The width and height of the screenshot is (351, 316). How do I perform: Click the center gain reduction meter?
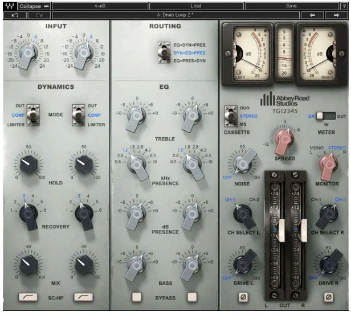click(x=284, y=53)
